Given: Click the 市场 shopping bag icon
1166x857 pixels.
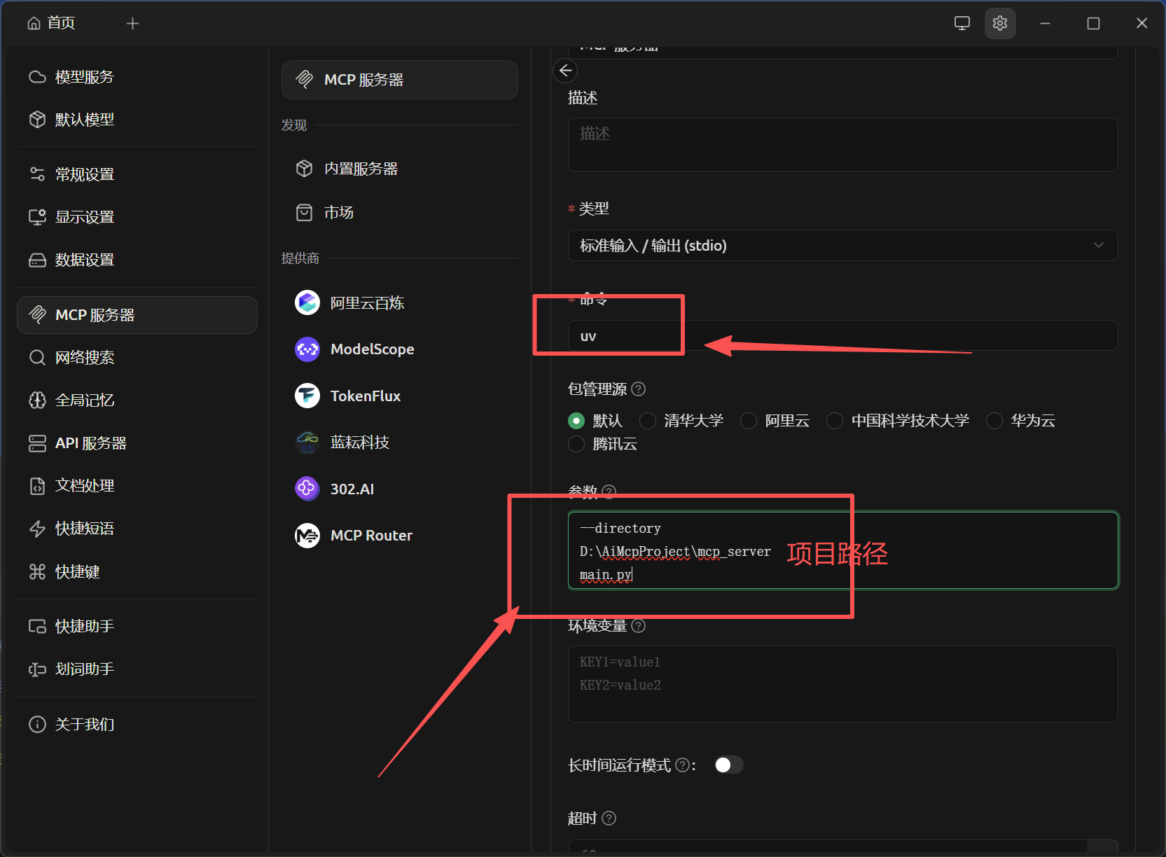Looking at the screenshot, I should [304, 212].
